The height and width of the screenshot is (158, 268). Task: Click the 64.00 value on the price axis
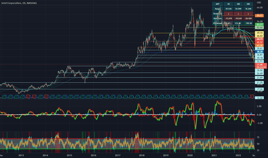(259, 7)
